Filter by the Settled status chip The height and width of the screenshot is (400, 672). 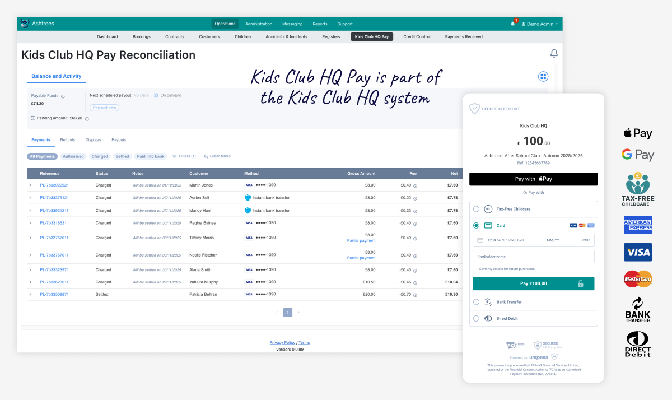[123, 156]
